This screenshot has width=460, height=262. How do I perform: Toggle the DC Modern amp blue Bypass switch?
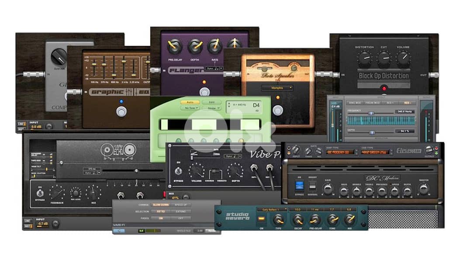tap(299, 186)
